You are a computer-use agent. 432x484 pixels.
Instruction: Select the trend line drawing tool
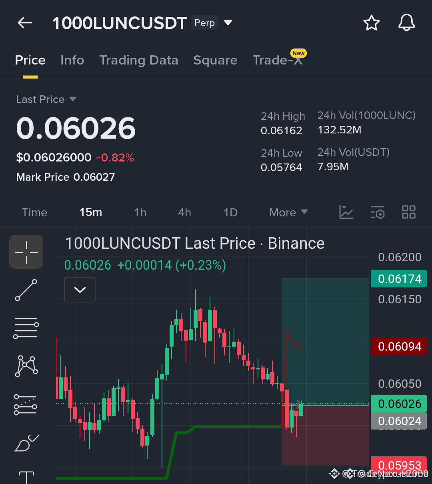click(26, 290)
